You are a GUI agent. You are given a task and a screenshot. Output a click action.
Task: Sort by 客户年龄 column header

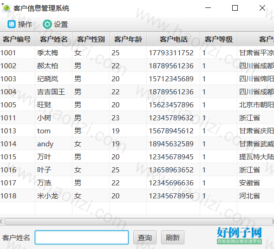point(128,39)
